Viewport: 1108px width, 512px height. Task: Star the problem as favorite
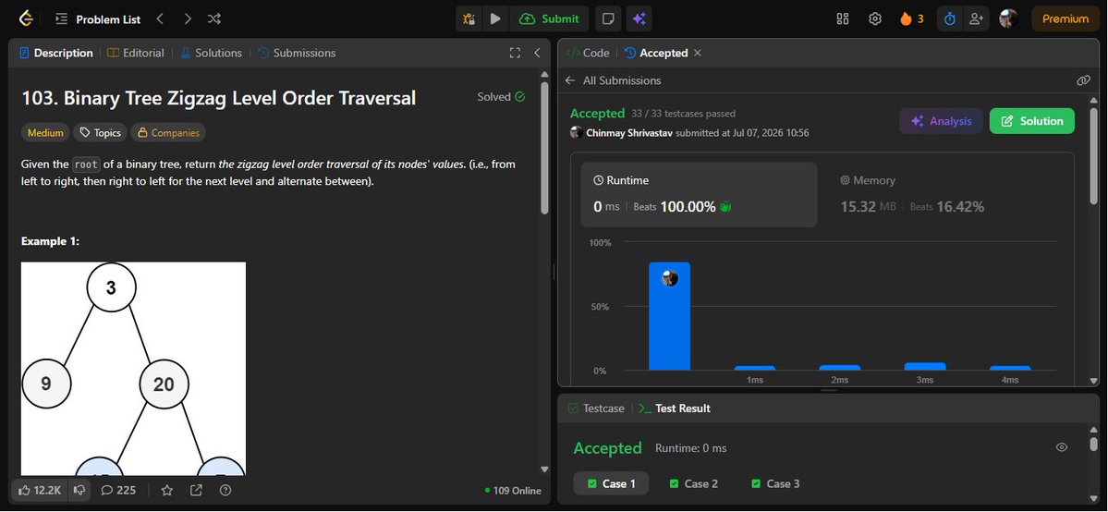click(x=166, y=490)
